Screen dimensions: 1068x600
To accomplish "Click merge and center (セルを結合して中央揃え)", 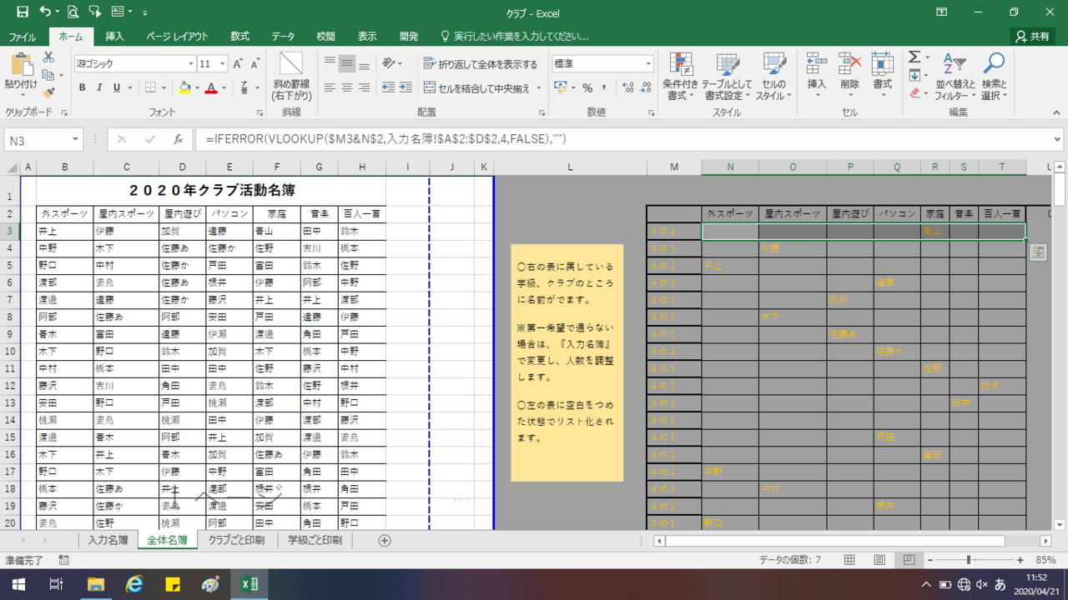I will coord(483,87).
